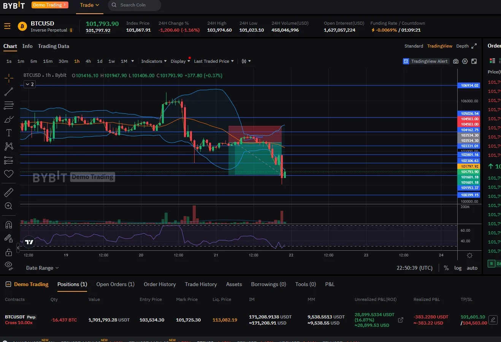Switch chart to Depth view
The height and width of the screenshot is (342, 501).
tap(463, 46)
